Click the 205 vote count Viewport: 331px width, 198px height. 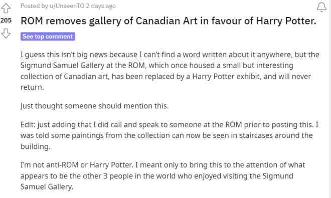[6, 21]
